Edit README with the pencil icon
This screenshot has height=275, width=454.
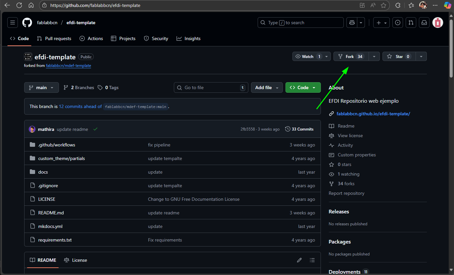(x=299, y=260)
